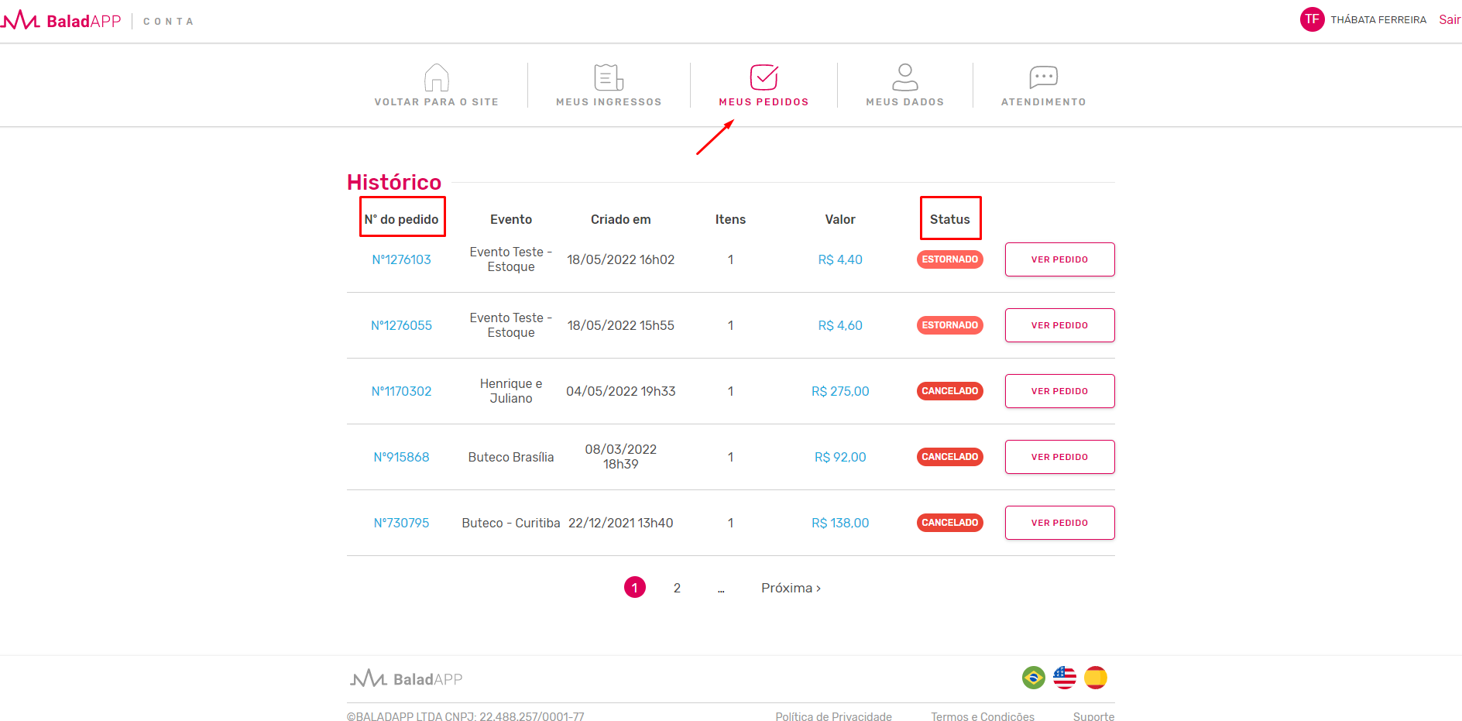The height and width of the screenshot is (721, 1462).
Task: Open the MEUS INGRESSOS menu label
Action: (609, 101)
